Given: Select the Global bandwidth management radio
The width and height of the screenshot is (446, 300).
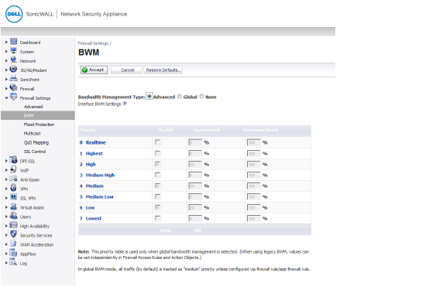Looking at the screenshot, I should (180, 97).
